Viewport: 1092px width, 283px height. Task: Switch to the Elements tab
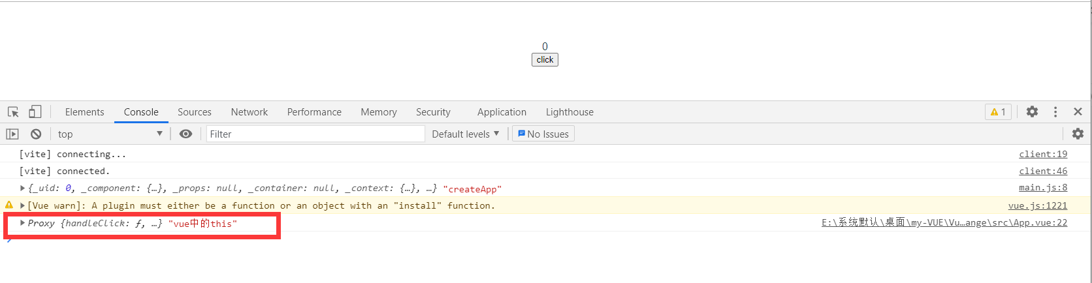pos(84,112)
